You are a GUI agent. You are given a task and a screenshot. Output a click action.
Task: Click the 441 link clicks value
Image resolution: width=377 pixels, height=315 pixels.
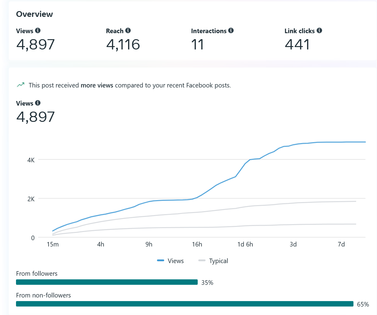tap(297, 45)
